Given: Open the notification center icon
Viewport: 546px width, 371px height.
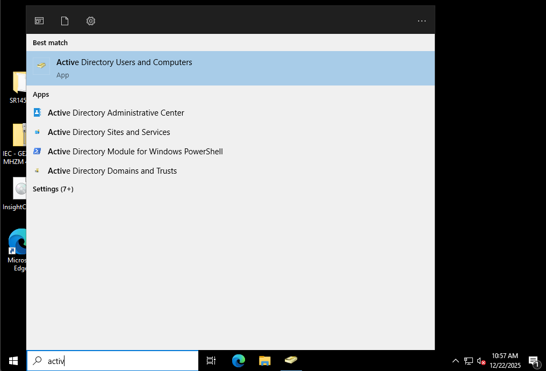Looking at the screenshot, I should click(534, 361).
